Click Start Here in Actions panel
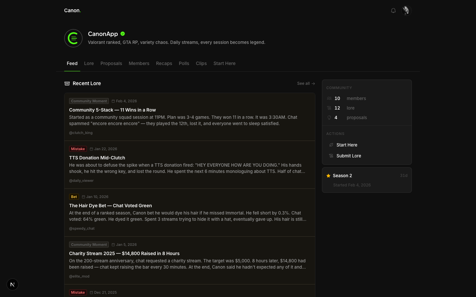 coord(347,145)
